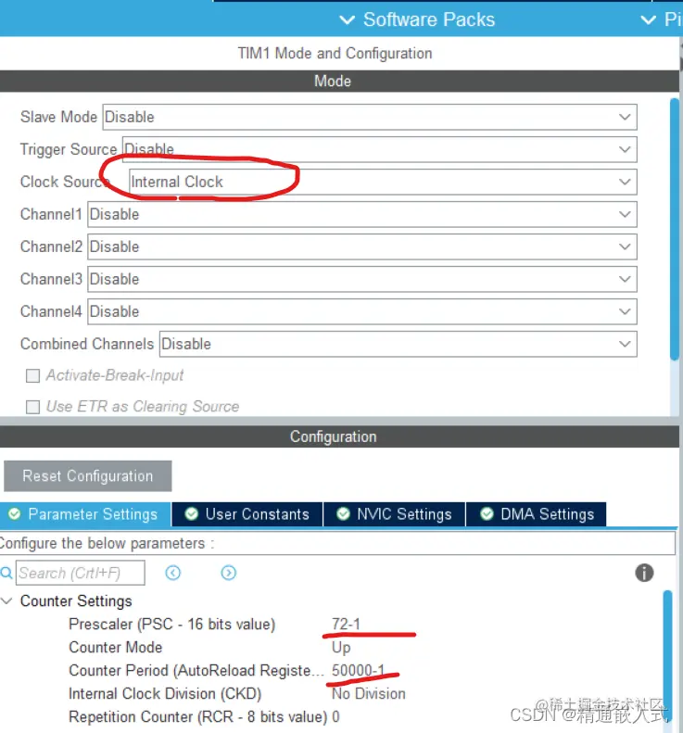Expand the Software Packs menu

[x=417, y=19]
